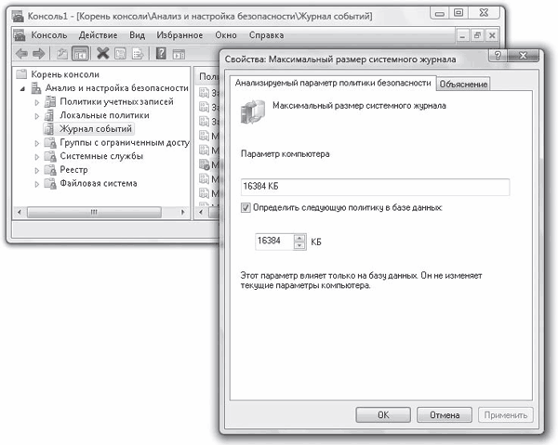The image size is (558, 445).
Task: Click the Отмена button
Action: 445,414
